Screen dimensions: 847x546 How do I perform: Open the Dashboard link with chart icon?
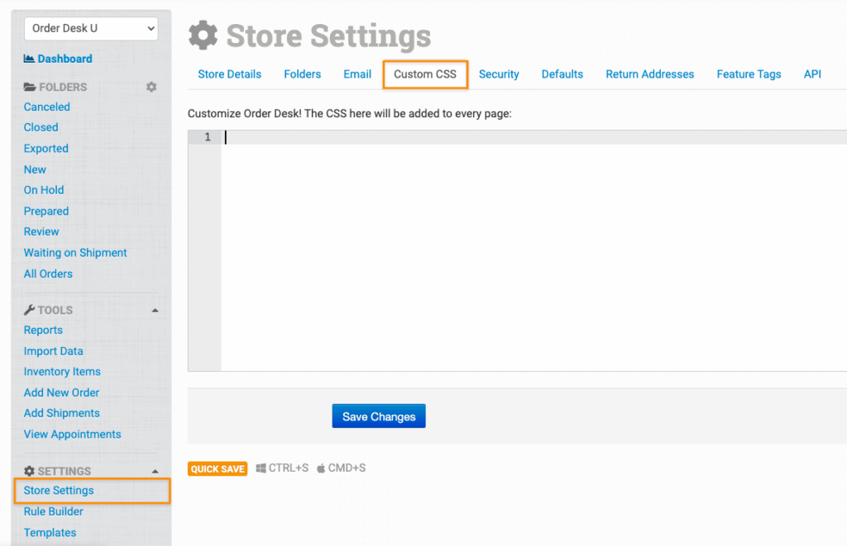(58, 59)
